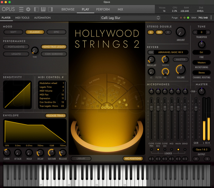Switch to the Browse page
Viewport: 214px width, 188px height.
(x=68, y=9)
